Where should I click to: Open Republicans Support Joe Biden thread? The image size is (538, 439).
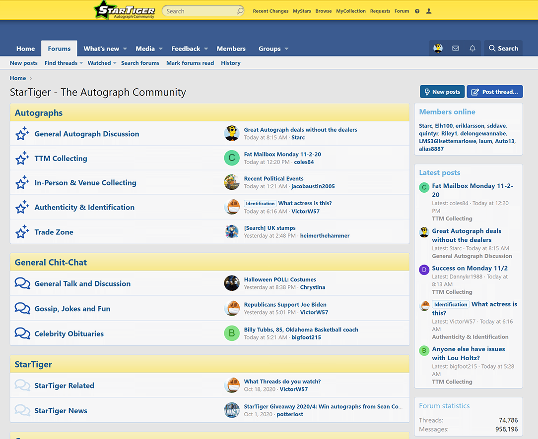click(285, 304)
